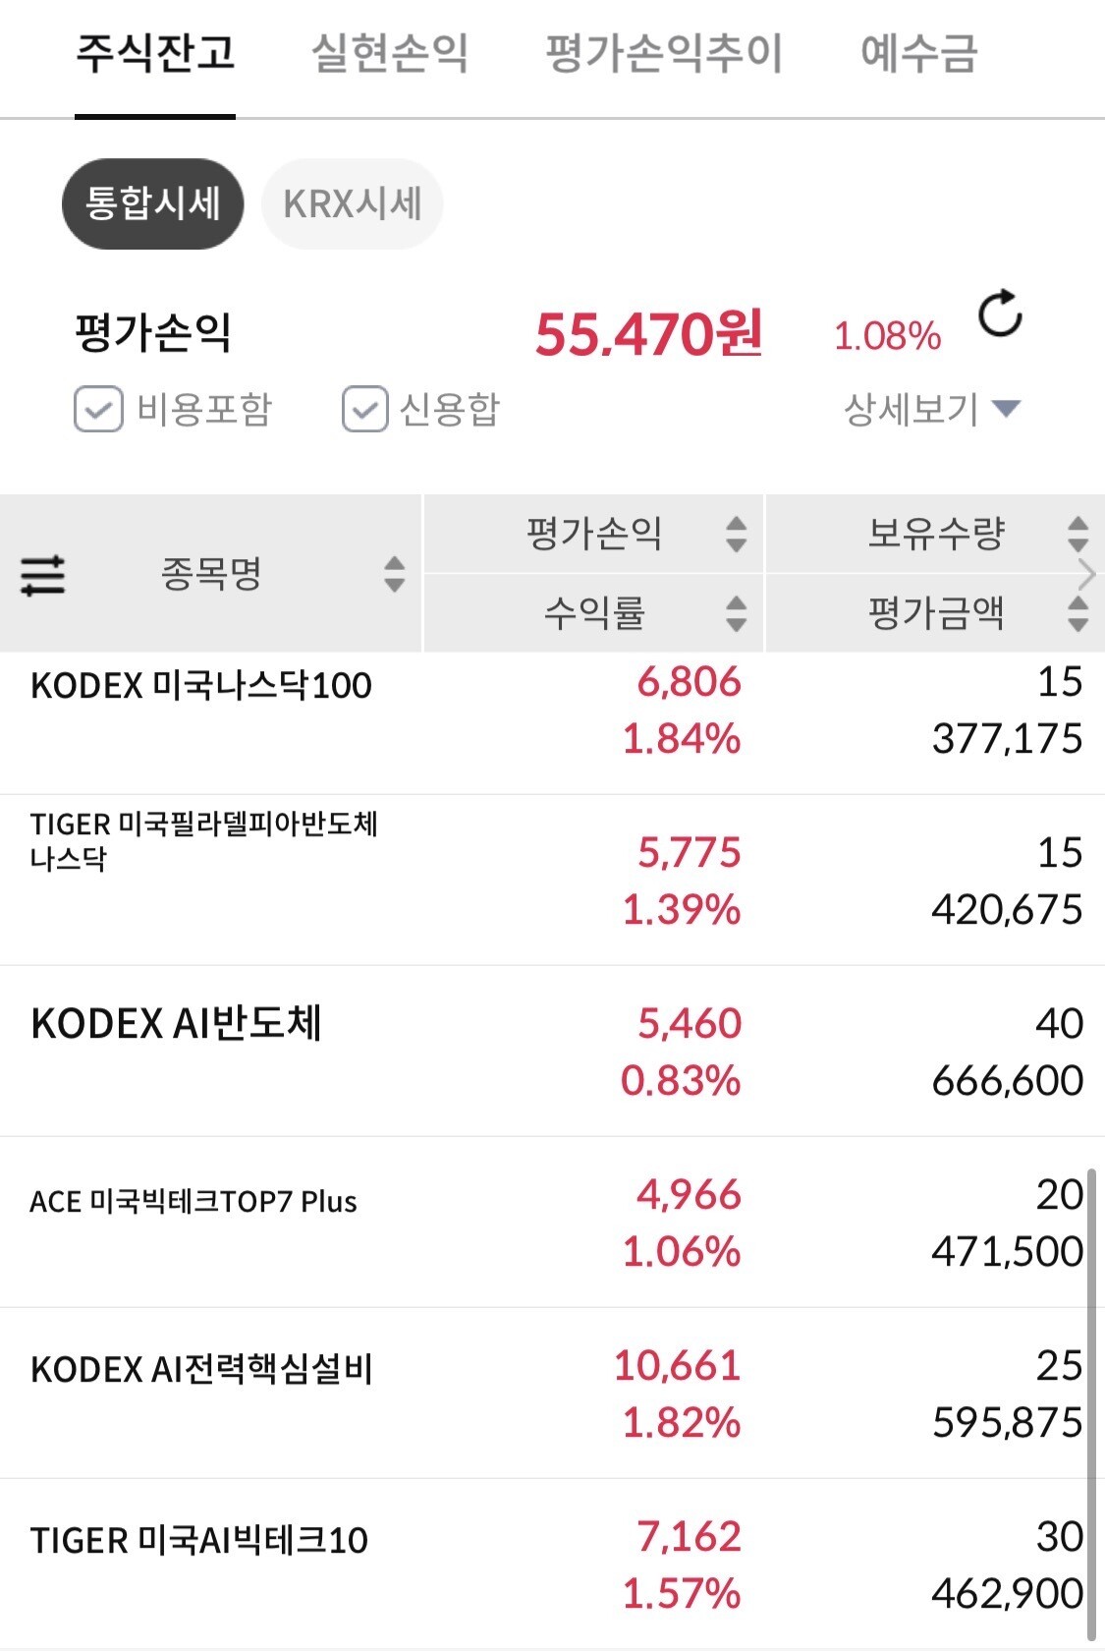This screenshot has width=1105, height=1651.
Task: Select the 통합시세 price mode
Action: click(152, 204)
